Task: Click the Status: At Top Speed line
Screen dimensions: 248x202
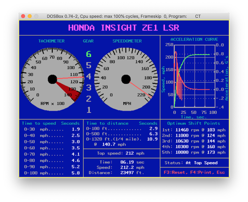Action: 191,163
